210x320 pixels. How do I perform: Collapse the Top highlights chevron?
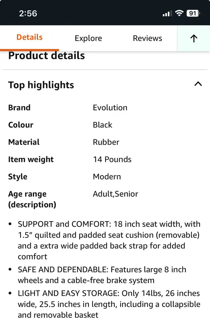[198, 84]
